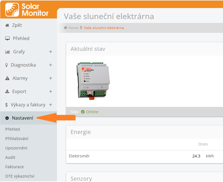
Task: Select Upozornění in the settings submenu
Action: pos(16,148)
